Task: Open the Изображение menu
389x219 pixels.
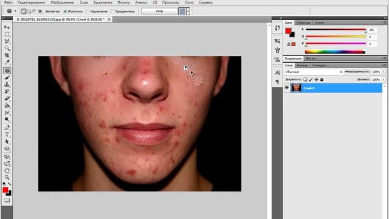Action: coord(62,2)
